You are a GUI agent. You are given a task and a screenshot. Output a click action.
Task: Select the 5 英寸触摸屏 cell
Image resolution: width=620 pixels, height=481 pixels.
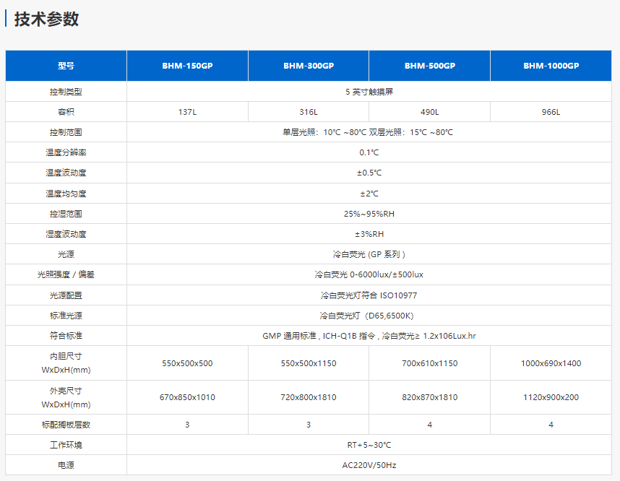[369, 92]
